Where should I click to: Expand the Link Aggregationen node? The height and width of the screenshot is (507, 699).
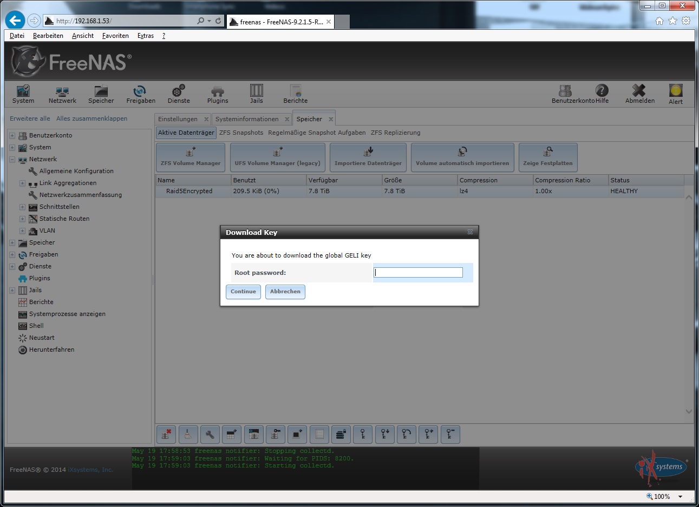[22, 183]
